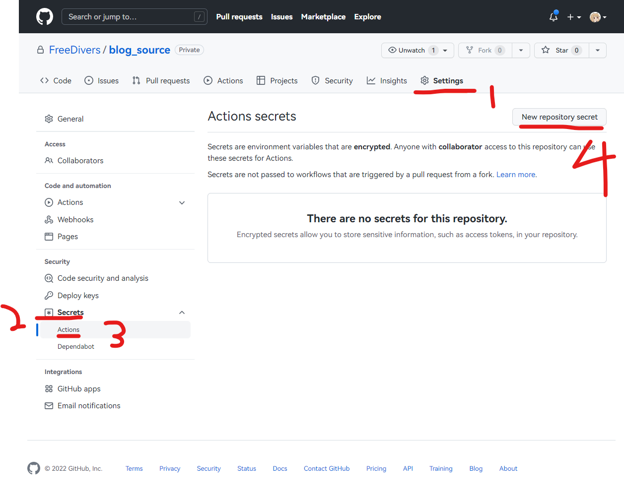Open the Status footer link
The height and width of the screenshot is (501, 624).
[x=247, y=469]
